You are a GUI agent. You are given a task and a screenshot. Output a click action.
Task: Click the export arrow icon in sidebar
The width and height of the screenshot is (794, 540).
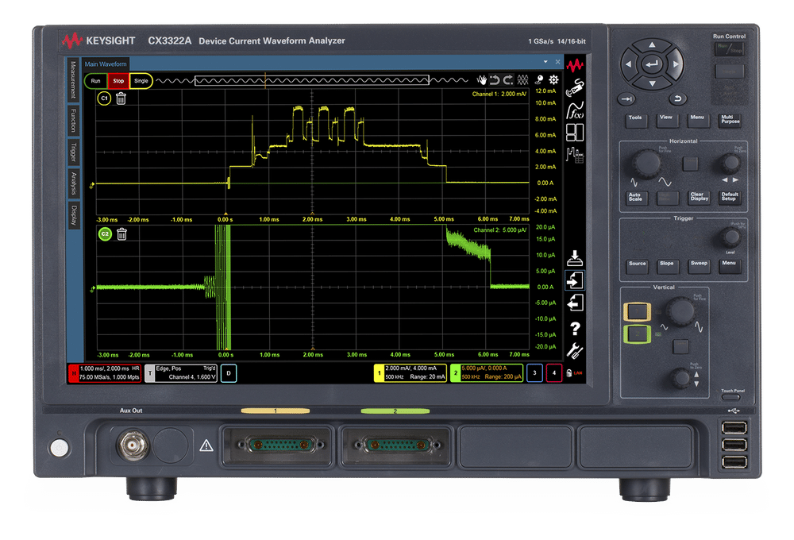point(575,303)
